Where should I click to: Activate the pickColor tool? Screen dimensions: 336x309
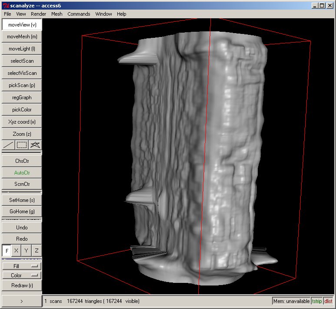[22, 110]
